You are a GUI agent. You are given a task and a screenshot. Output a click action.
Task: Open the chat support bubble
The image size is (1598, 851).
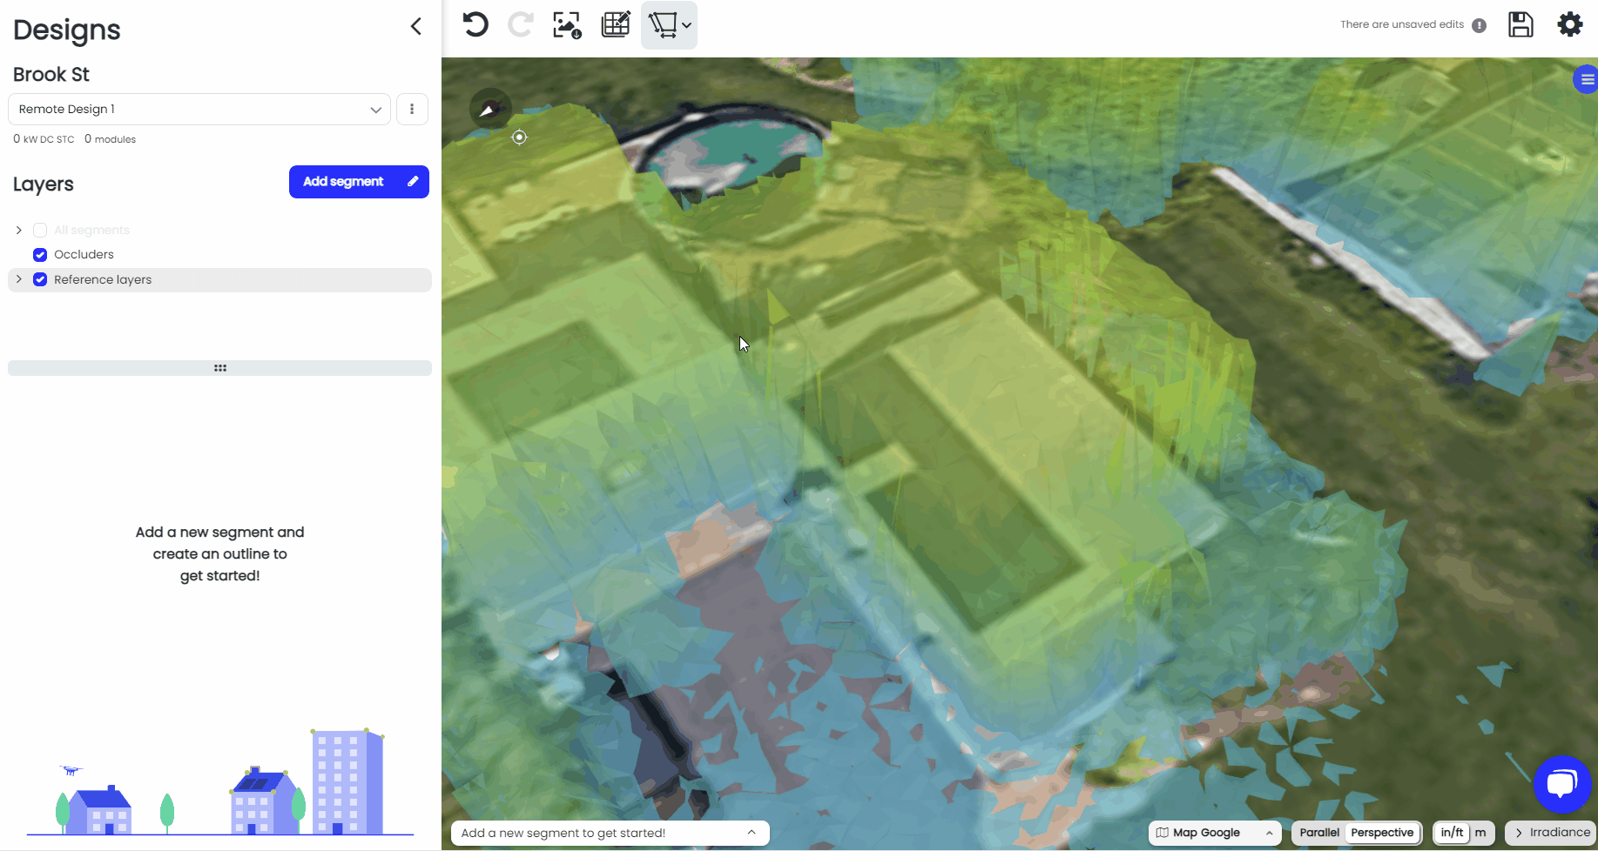(1562, 784)
